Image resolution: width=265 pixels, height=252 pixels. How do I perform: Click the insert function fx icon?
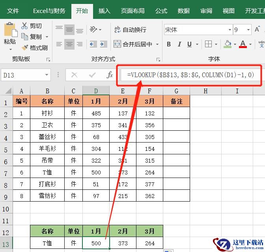[x=110, y=74]
